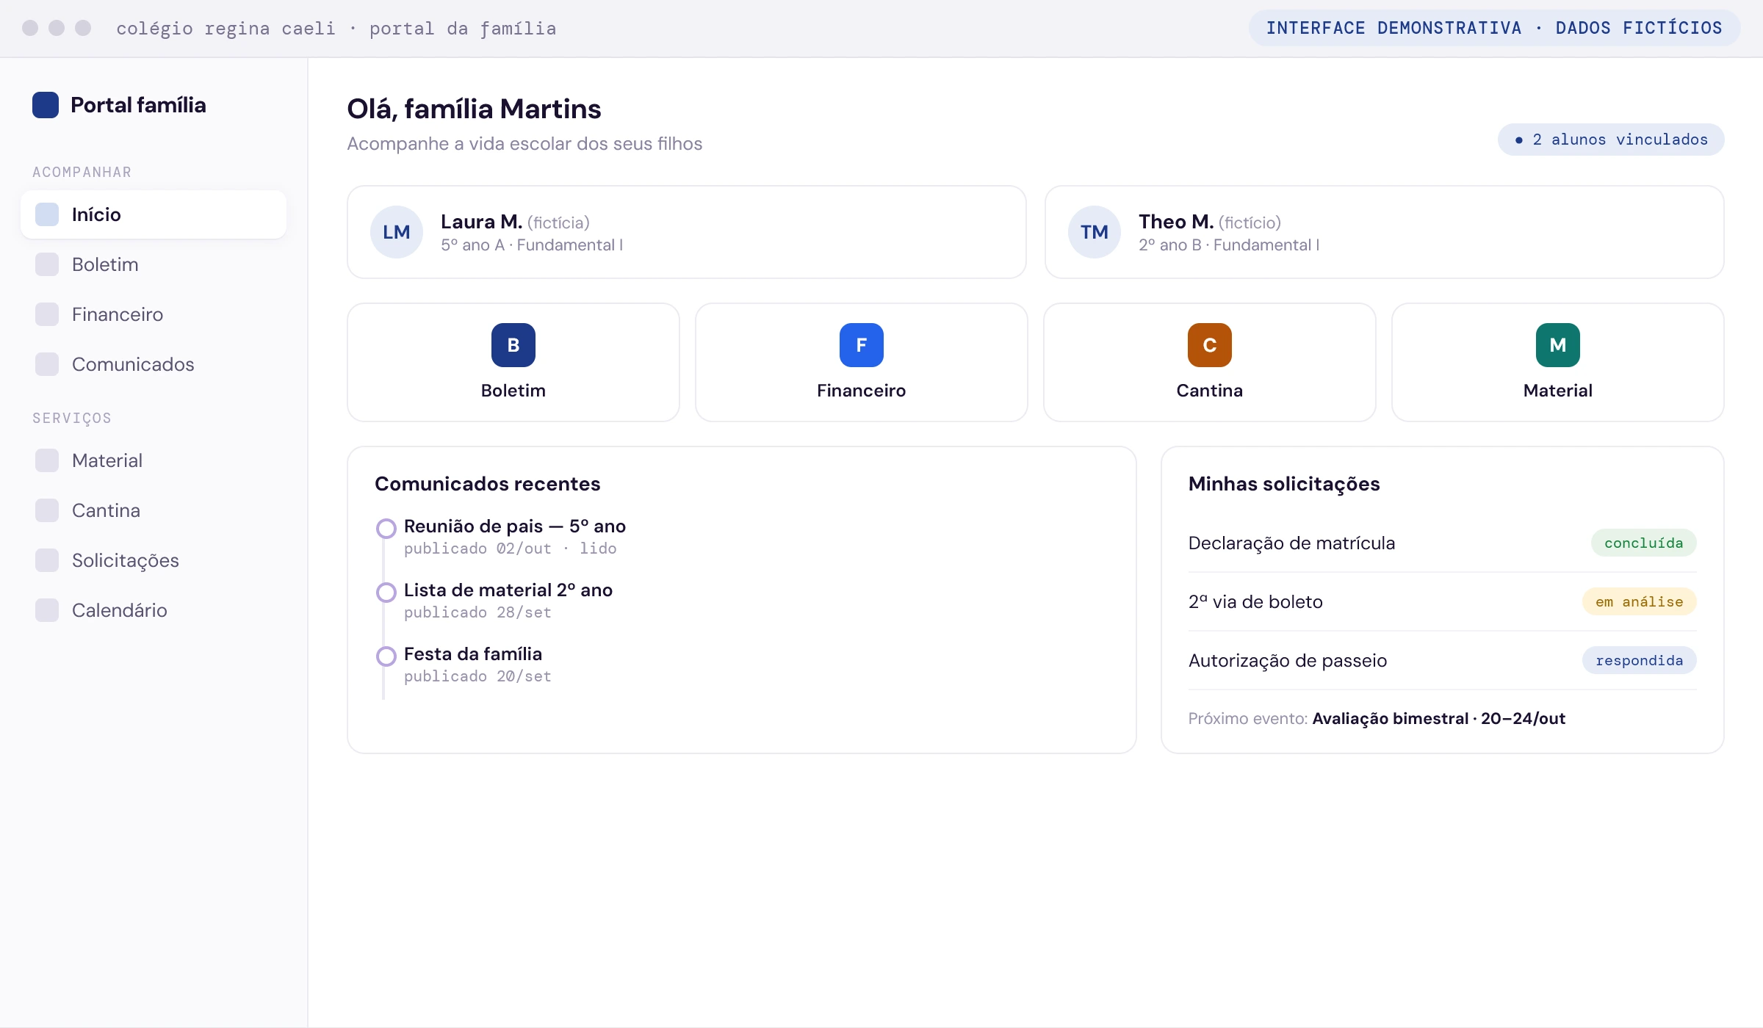
Task: Click the timeline dot for Festa da família
Action: pyautogui.click(x=386, y=656)
